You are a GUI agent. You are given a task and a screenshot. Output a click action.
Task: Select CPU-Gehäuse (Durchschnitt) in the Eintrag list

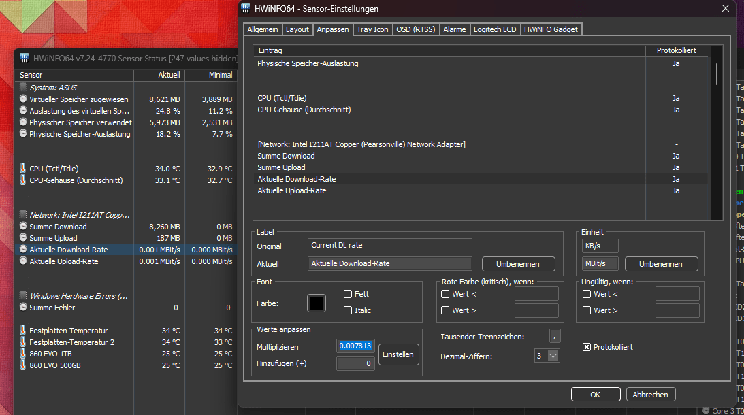click(480, 110)
